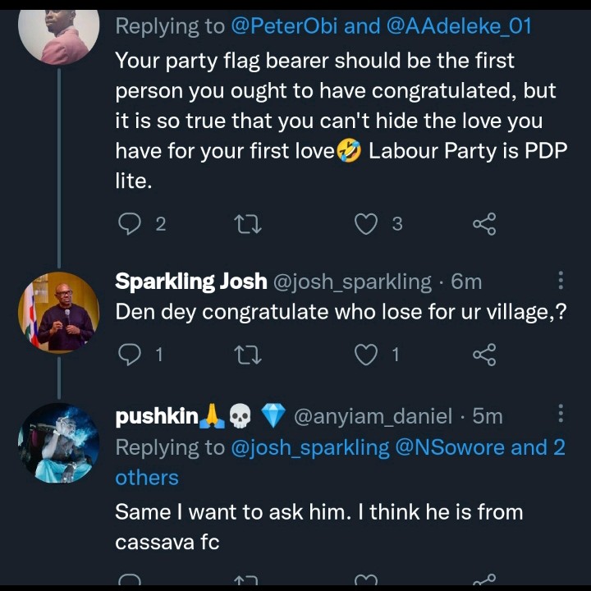Share the Labour Party PDP lite tweet
This screenshot has width=591, height=591.
[x=484, y=223]
